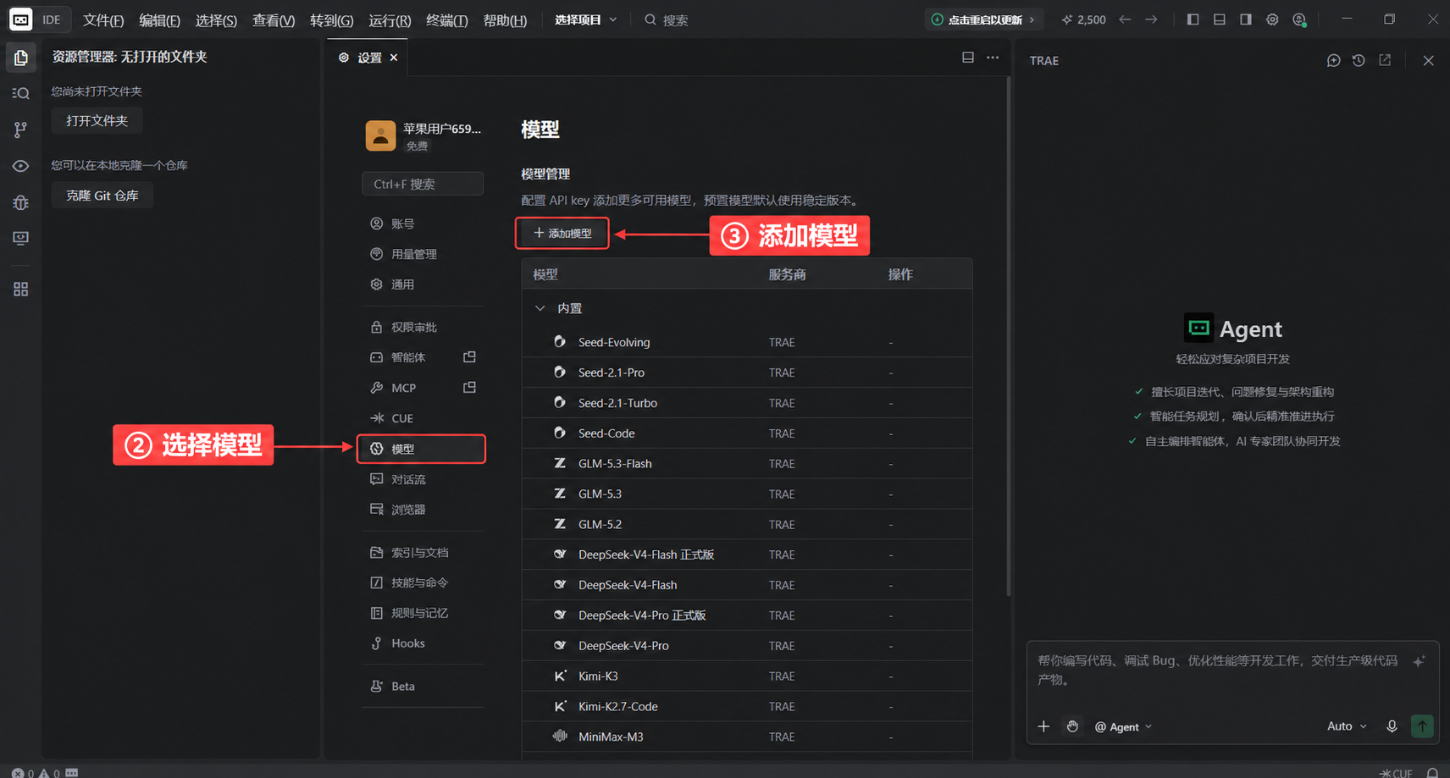This screenshot has height=778, width=1450.
Task: Click the sparkle prompt optimize icon
Action: pos(1420,661)
